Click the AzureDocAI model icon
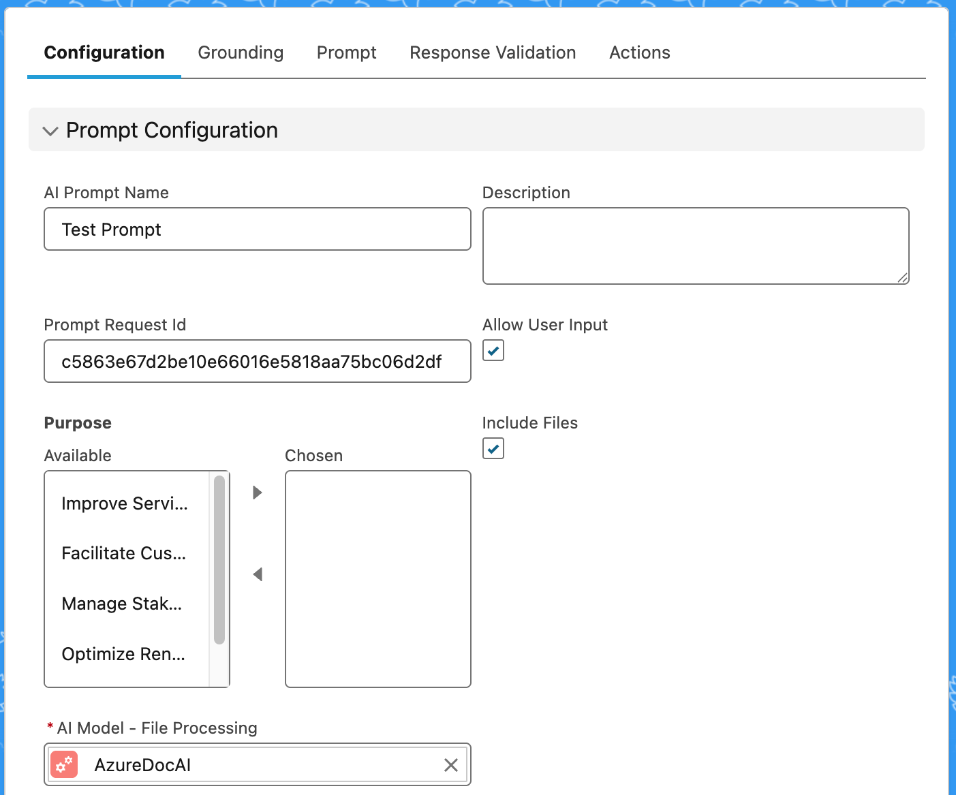Viewport: 956px width, 795px height. (65, 765)
